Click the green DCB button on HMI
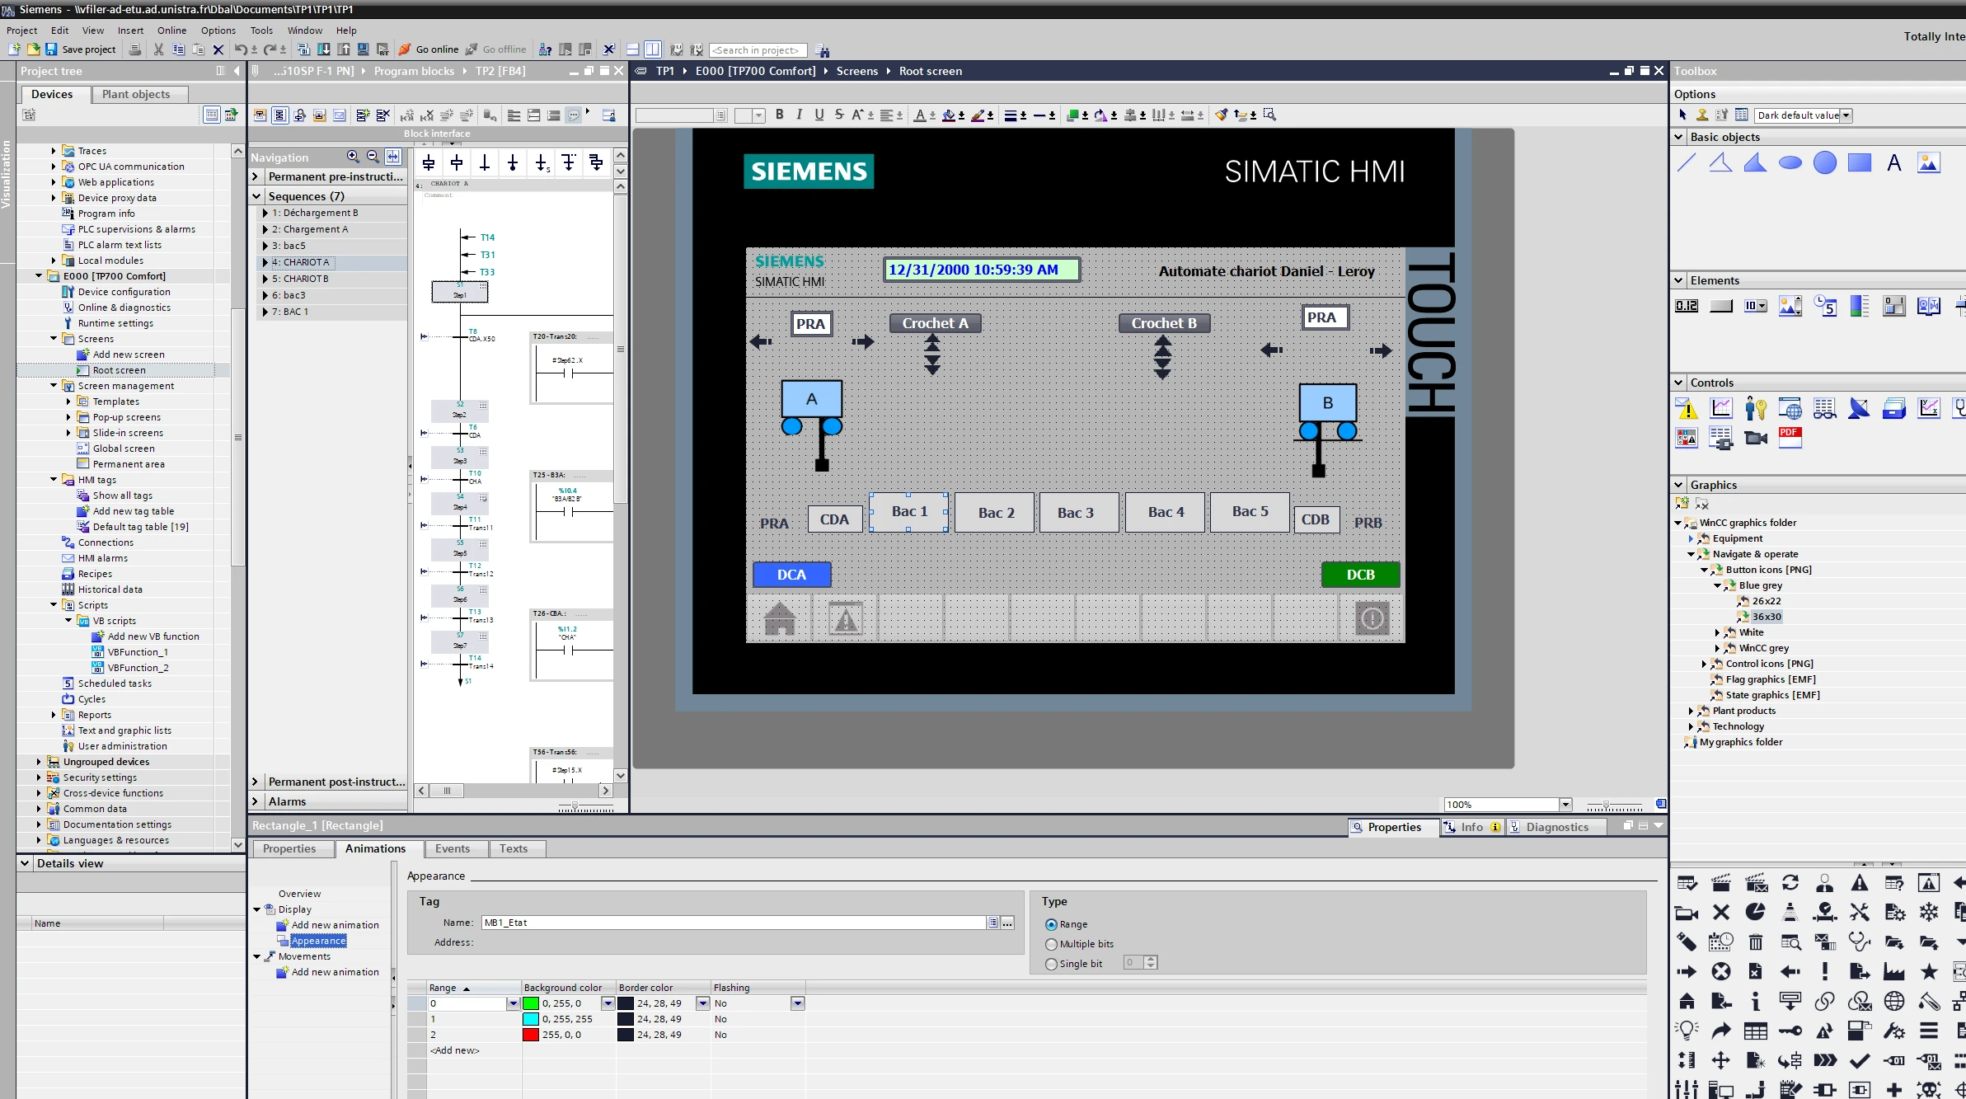The image size is (1966, 1099). click(x=1360, y=575)
